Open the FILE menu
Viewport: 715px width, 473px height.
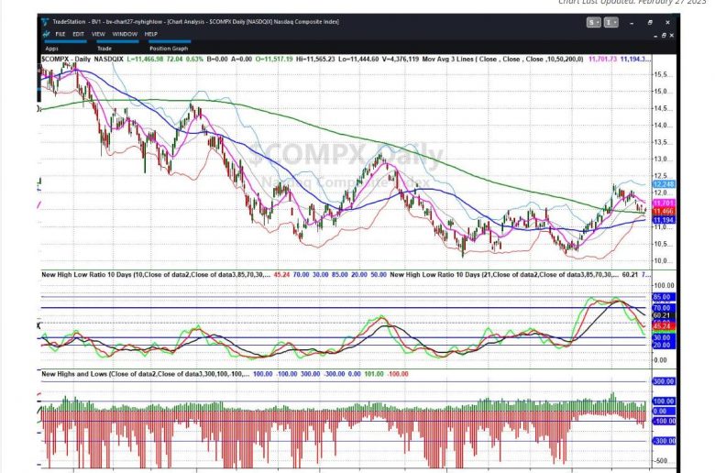[x=60, y=34]
